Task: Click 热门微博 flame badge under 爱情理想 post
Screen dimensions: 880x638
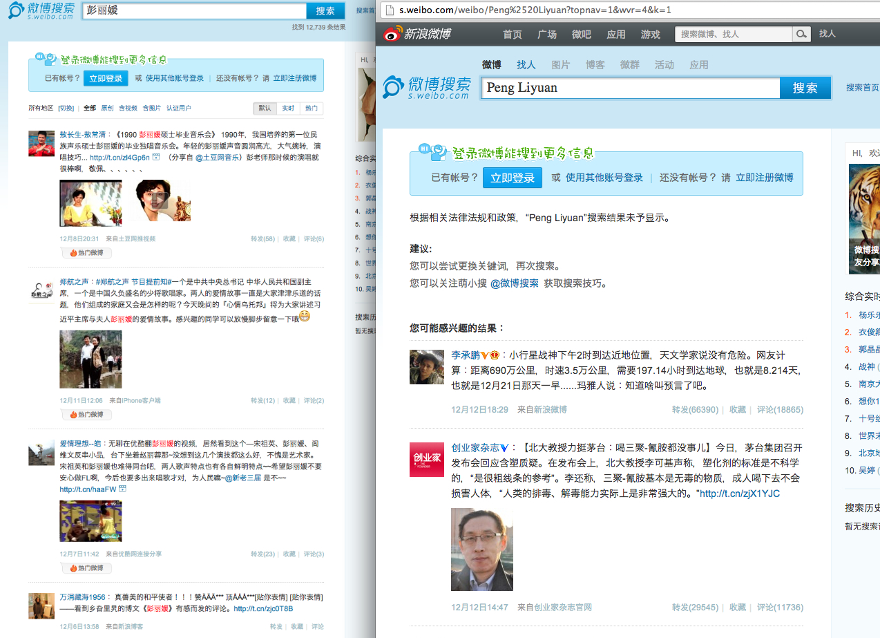Action: click(86, 568)
